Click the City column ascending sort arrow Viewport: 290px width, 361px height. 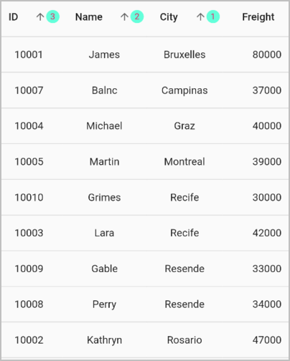pyautogui.click(x=200, y=17)
